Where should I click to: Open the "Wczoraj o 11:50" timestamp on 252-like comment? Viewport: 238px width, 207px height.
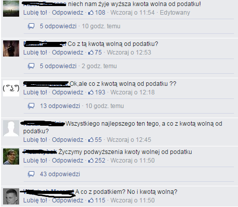coord(133,161)
